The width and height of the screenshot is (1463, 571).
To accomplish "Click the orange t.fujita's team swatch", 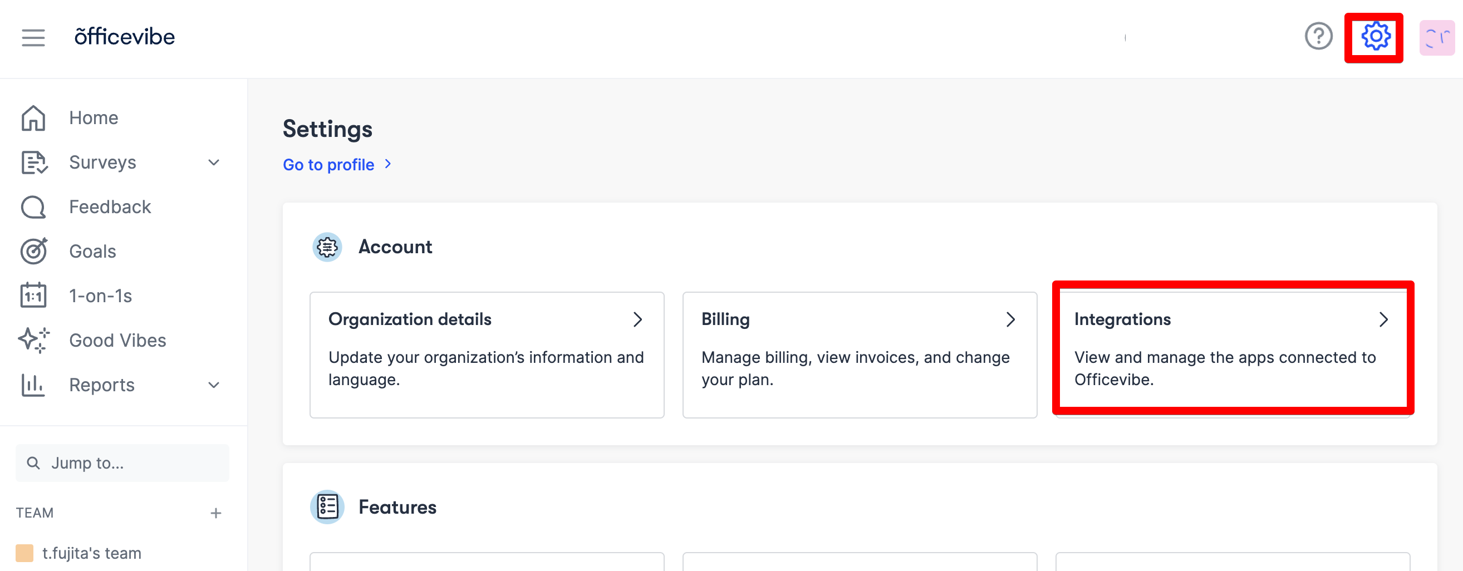I will pos(24,553).
